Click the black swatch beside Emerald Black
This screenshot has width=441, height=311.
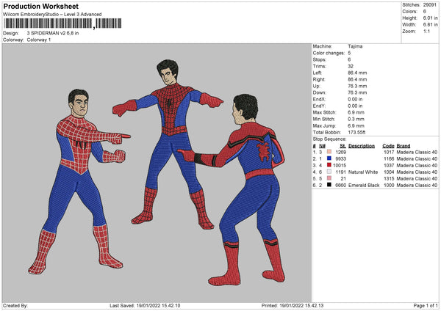tap(329, 185)
